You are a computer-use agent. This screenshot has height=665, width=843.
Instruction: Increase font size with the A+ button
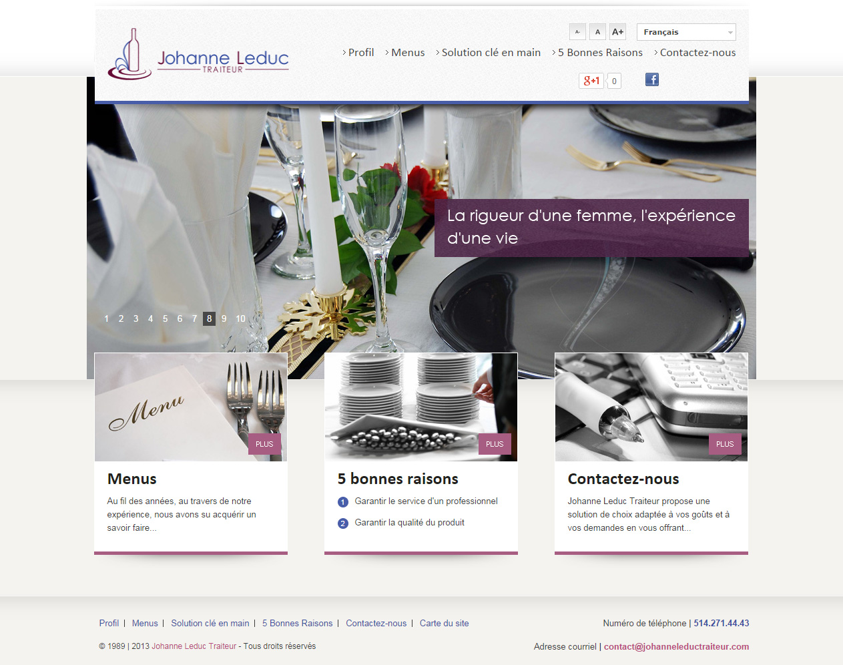pyautogui.click(x=618, y=32)
